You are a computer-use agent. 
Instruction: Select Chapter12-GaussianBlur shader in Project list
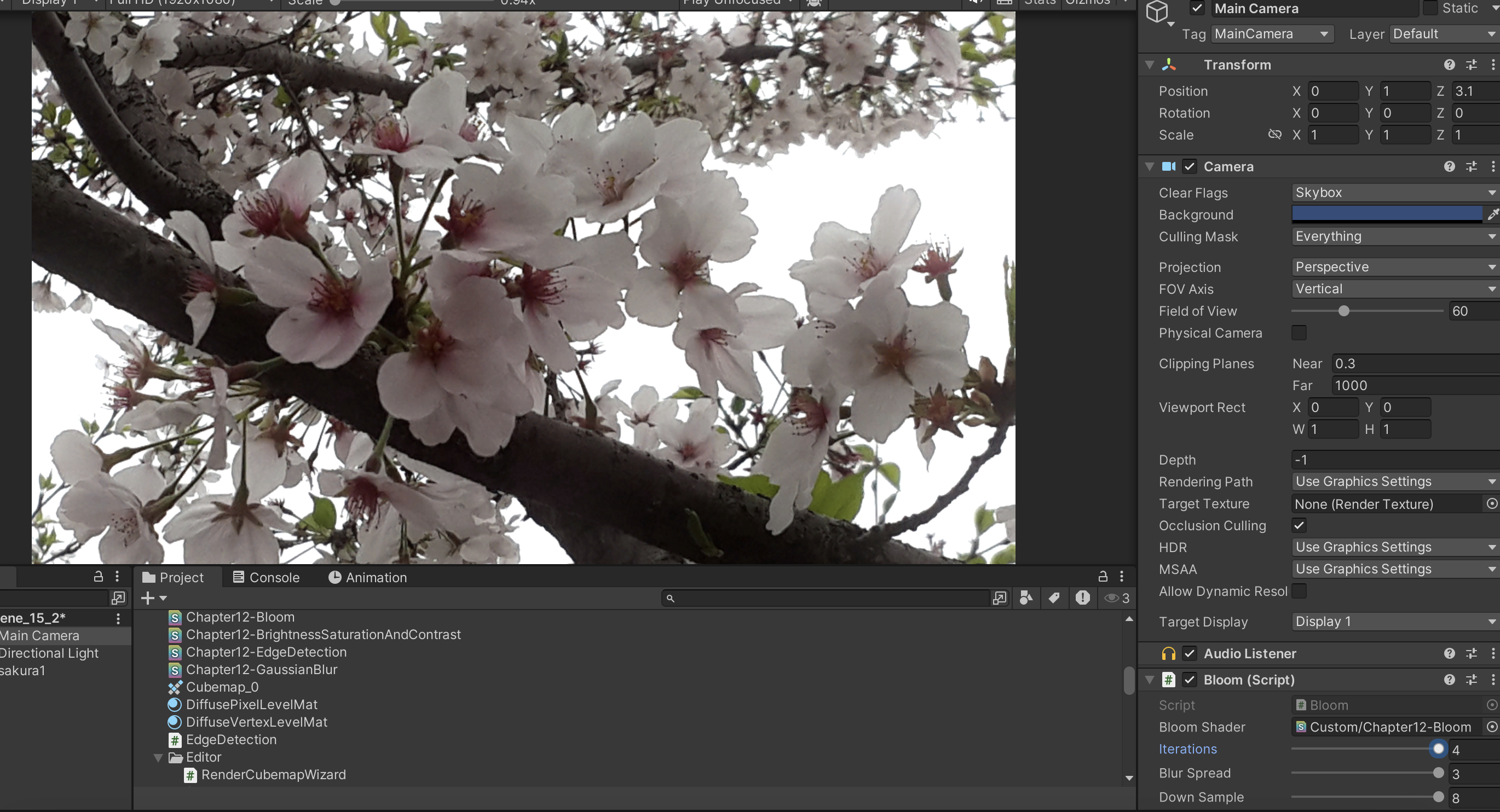[262, 669]
